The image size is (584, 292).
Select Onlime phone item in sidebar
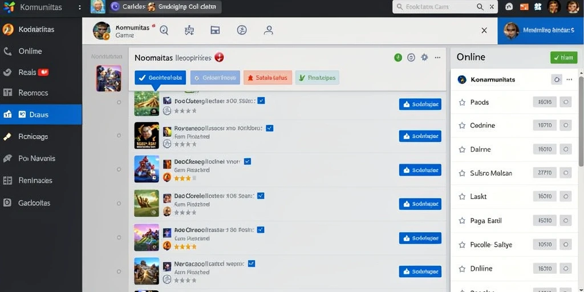click(x=41, y=51)
